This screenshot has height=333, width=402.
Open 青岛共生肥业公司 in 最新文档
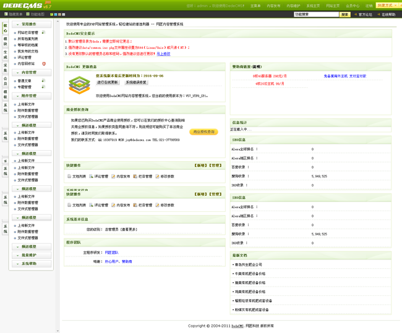pyautogui.click(x=248, y=264)
